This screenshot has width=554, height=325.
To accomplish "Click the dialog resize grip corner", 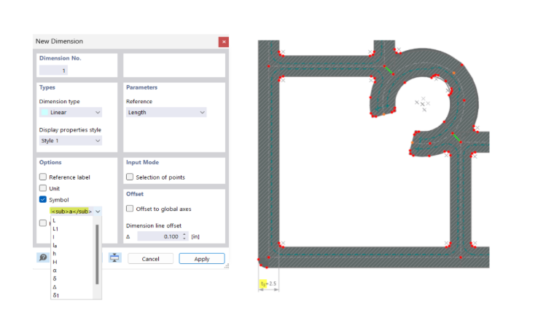I will pyautogui.click(x=227, y=266).
